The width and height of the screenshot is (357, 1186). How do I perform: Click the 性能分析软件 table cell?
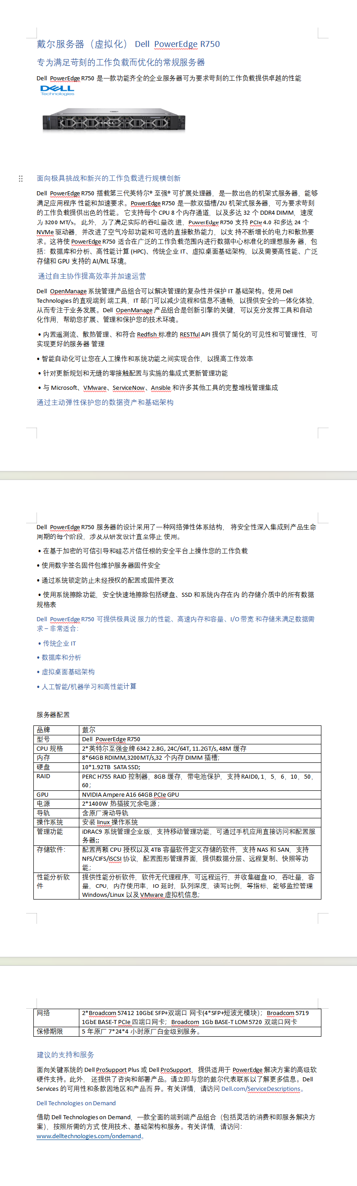tap(56, 886)
